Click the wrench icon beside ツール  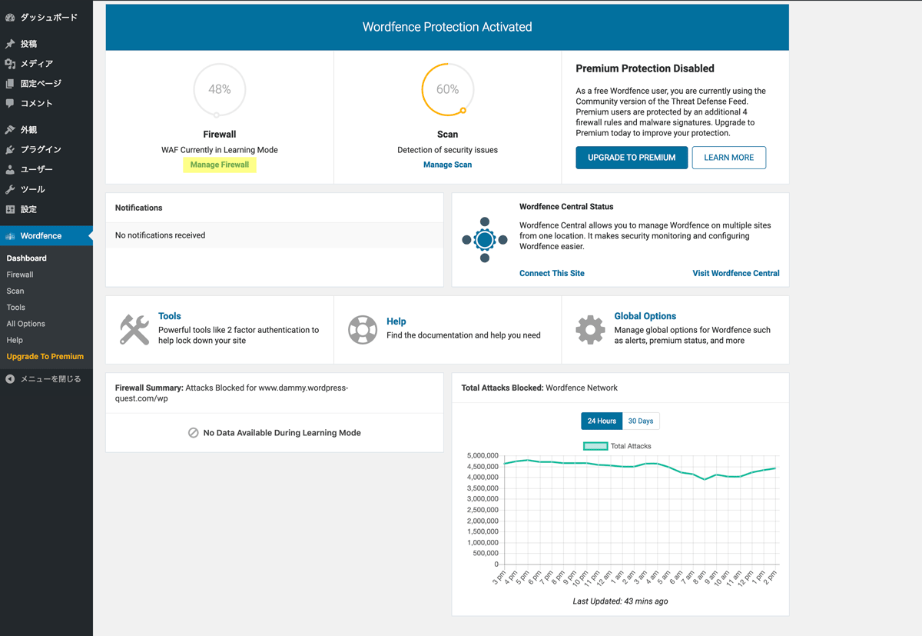coord(10,189)
